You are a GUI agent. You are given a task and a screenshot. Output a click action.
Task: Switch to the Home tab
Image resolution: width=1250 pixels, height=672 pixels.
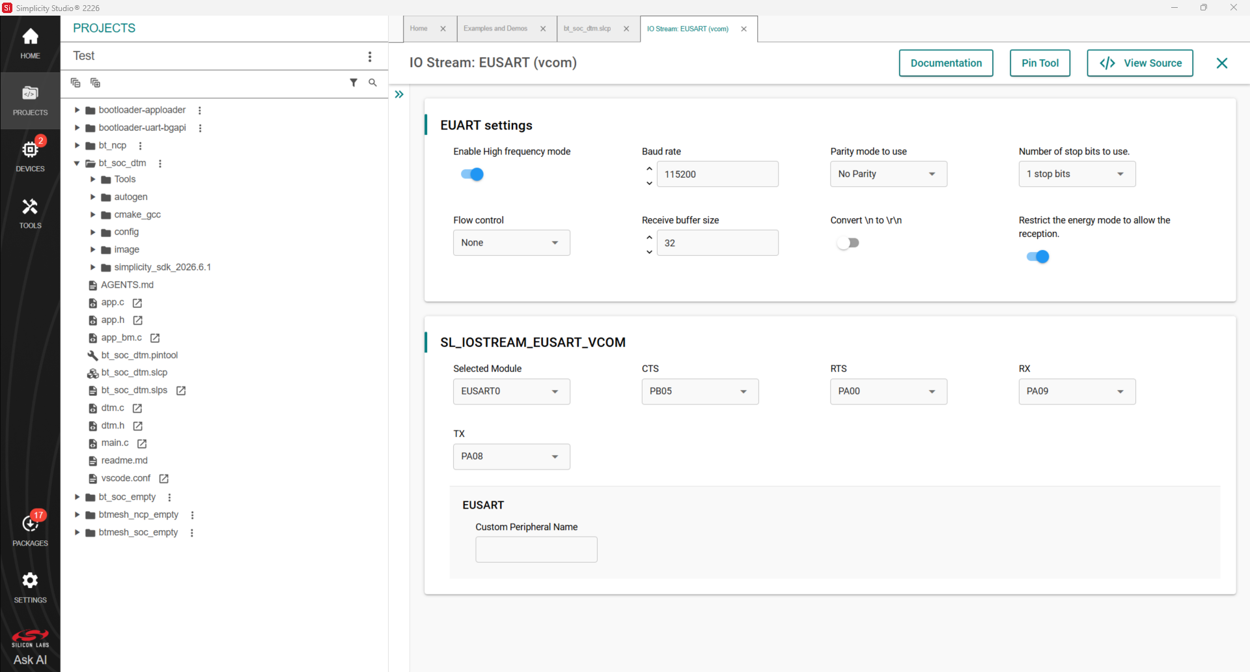[x=419, y=29]
